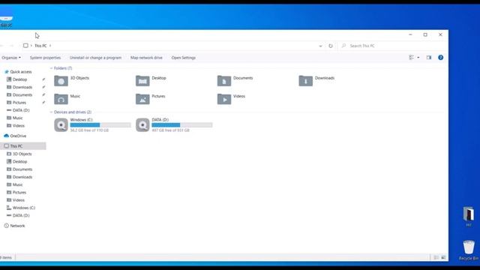Screen dimensions: 480x270
Task: Open the Documents folder icon in Folders
Action: point(224,81)
